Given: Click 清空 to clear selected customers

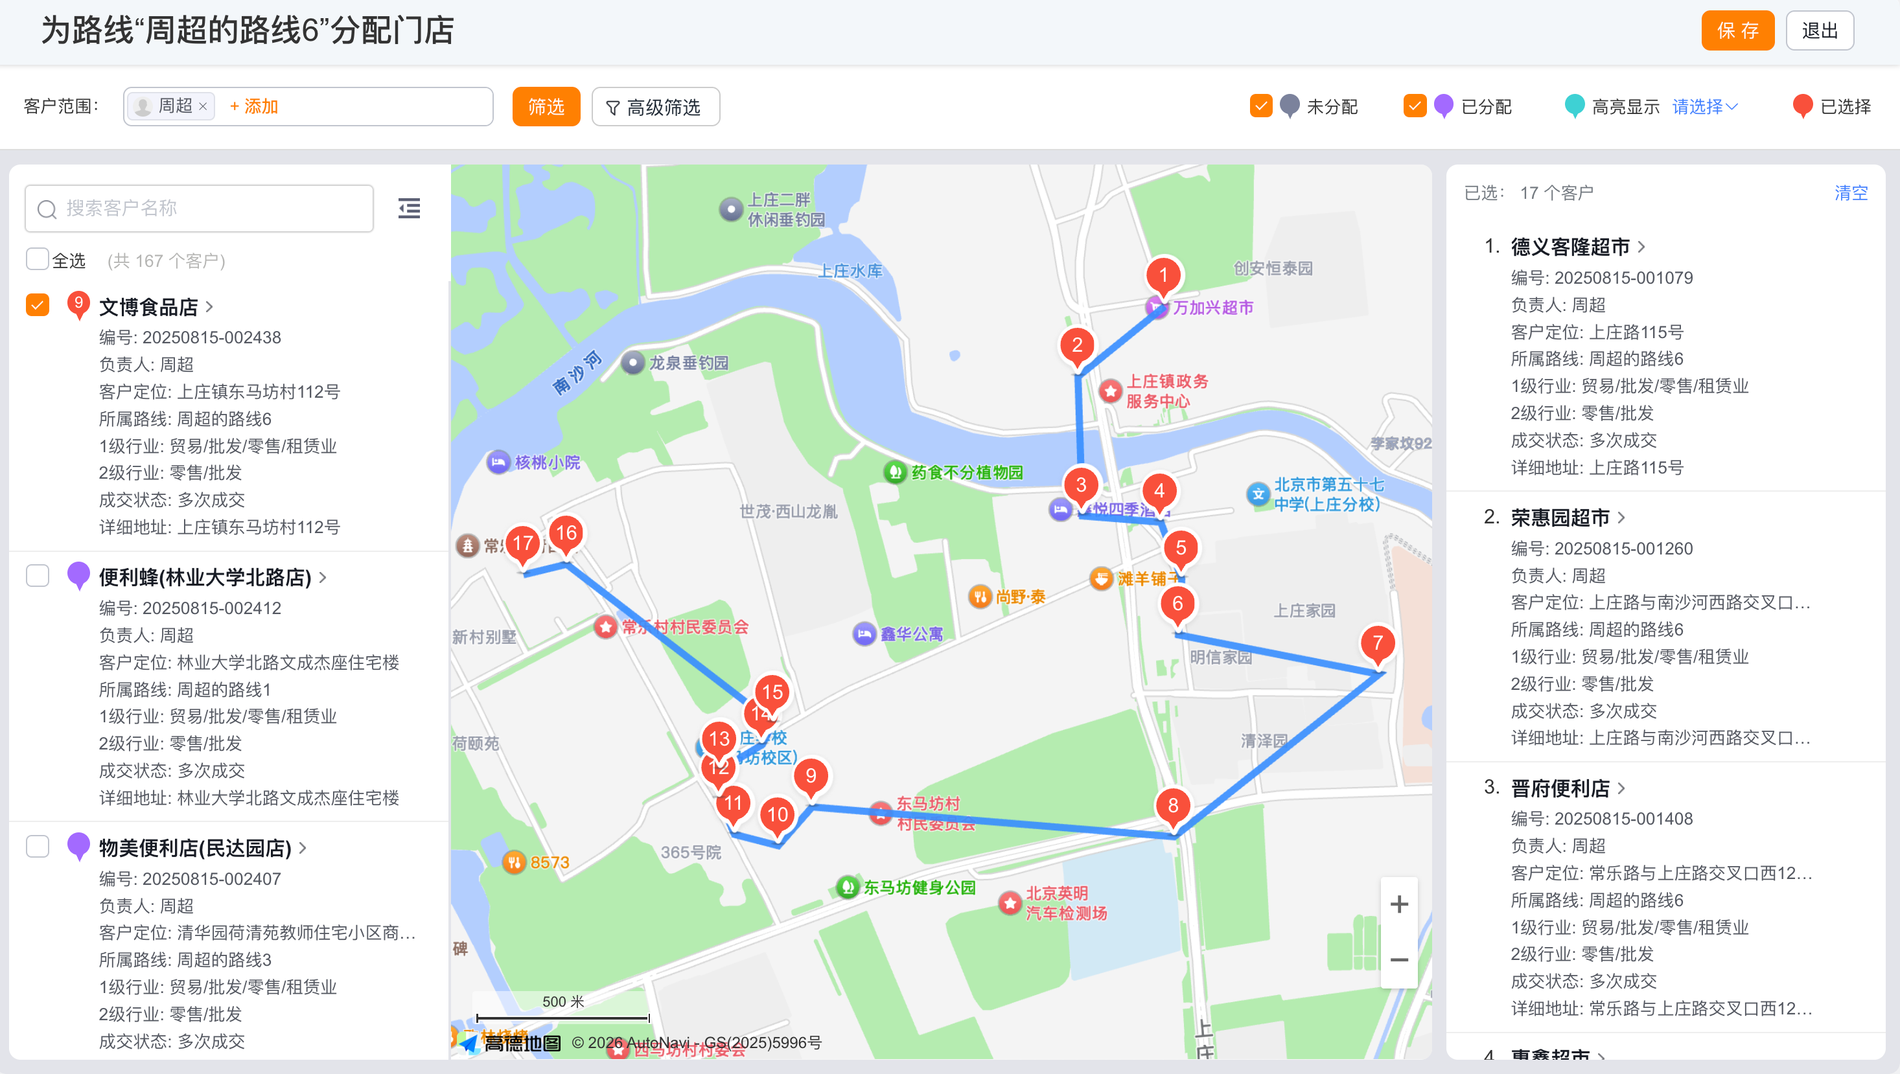Looking at the screenshot, I should click(1851, 192).
